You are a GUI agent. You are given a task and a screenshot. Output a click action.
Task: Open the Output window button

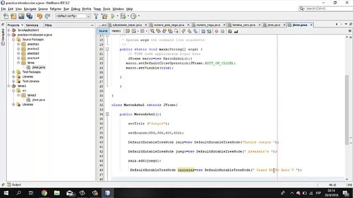(x=14, y=185)
